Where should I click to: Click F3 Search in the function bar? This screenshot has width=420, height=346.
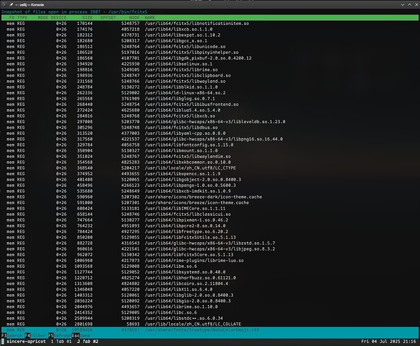[x=12, y=336]
